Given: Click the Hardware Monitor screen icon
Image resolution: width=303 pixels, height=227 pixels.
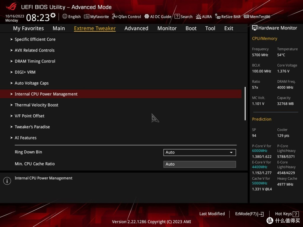Looking at the screenshot, I should point(255,28).
